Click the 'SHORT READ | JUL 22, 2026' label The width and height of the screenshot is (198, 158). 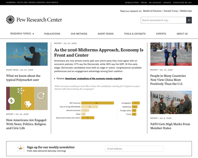19,70
